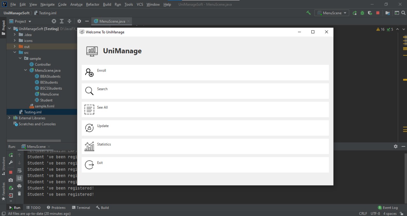Open the Event Log
Screen dimensions: 407x216
[388, 207]
